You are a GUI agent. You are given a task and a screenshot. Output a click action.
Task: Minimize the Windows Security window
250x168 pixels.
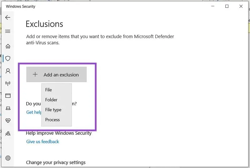pos(213,6)
